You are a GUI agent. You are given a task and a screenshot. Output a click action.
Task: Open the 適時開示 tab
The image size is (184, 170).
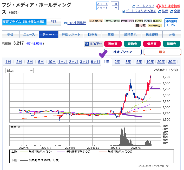(130, 34)
